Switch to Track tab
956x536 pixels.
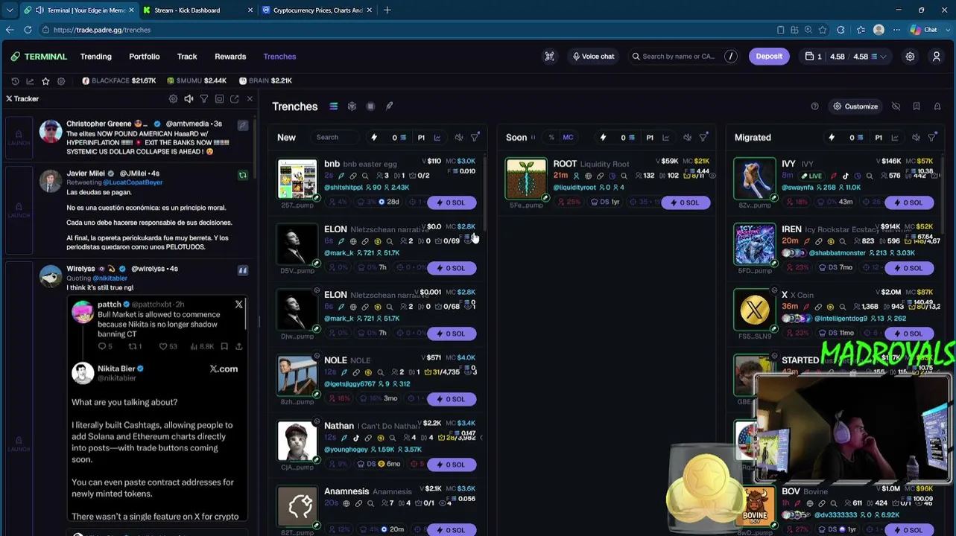[187, 57]
